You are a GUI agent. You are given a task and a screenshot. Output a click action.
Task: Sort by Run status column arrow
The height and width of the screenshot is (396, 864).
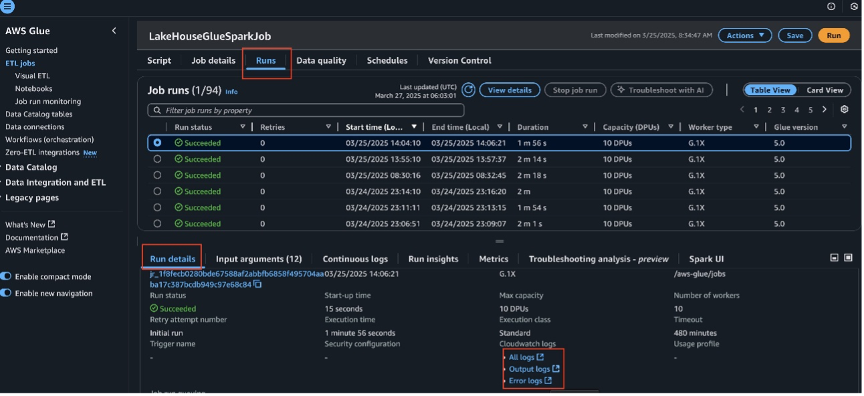[x=243, y=126]
